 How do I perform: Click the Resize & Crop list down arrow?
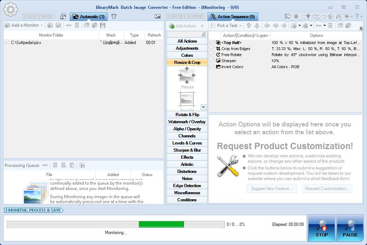coord(203,107)
